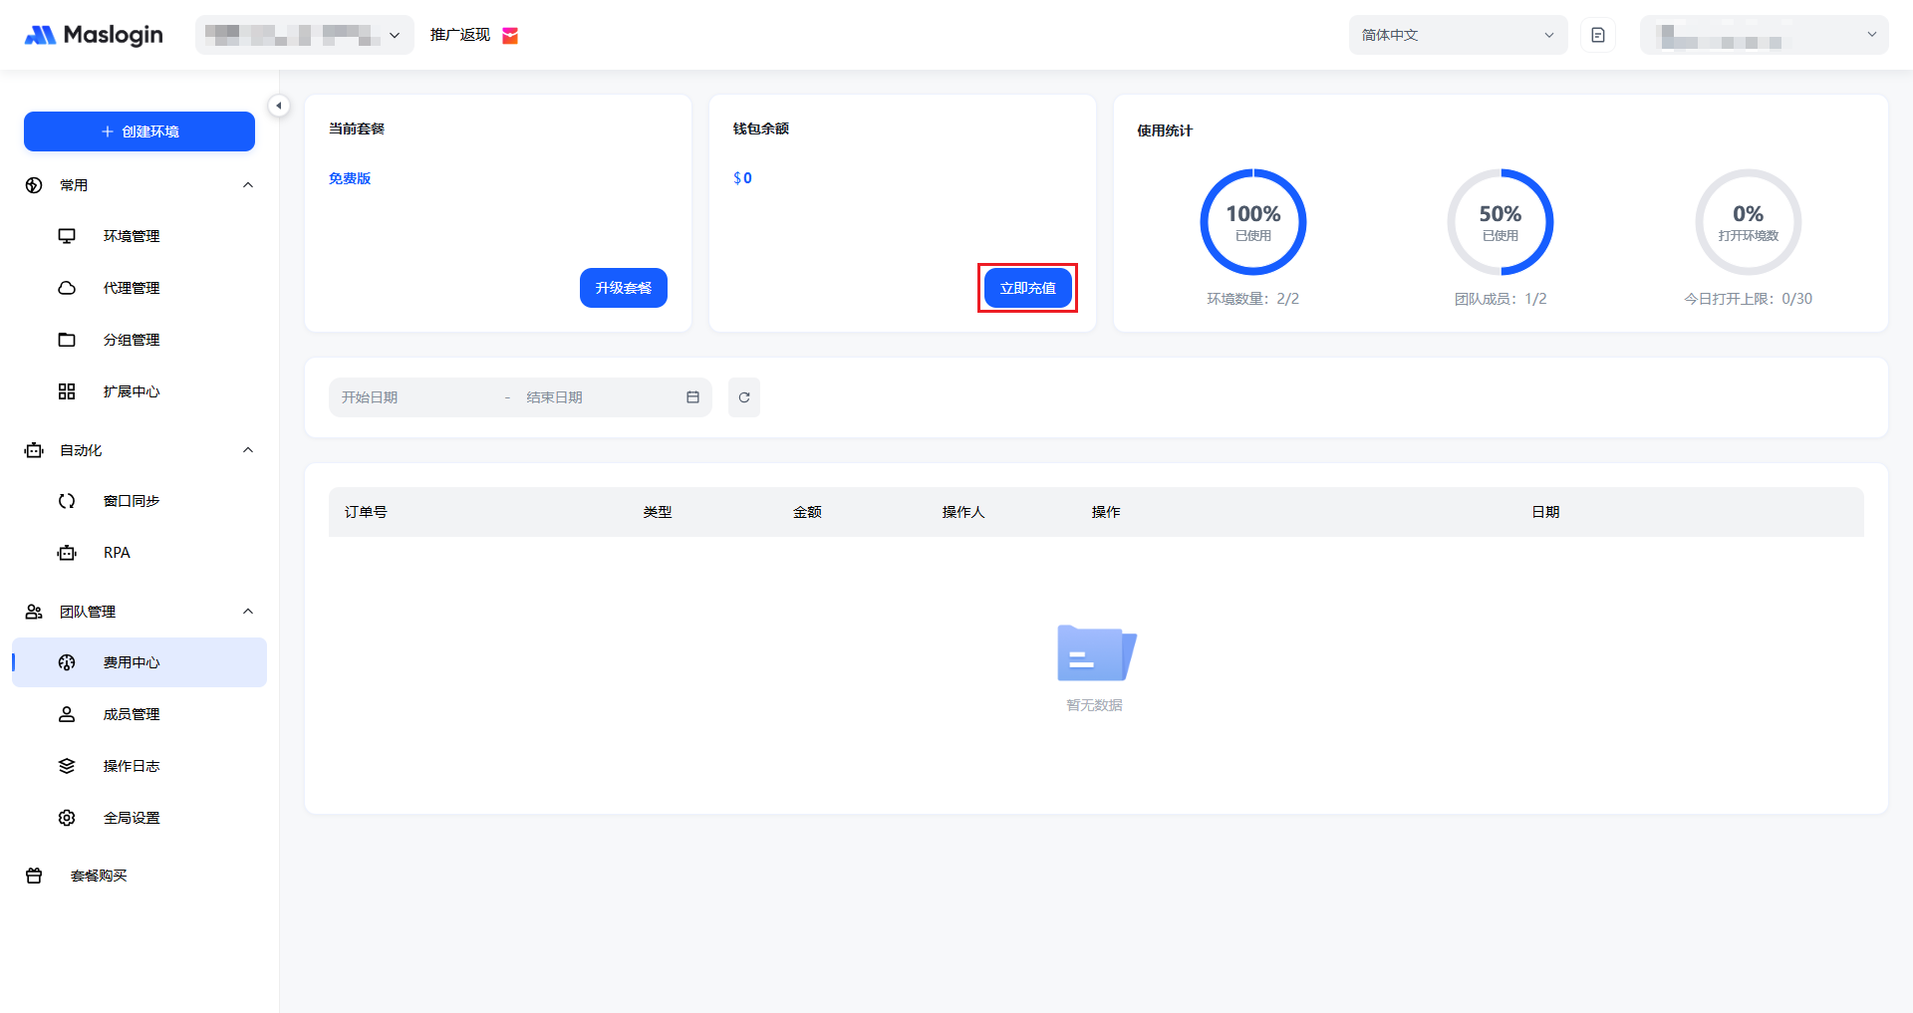The width and height of the screenshot is (1913, 1013).
Task: Open 分组管理 folder item
Action: pyautogui.click(x=131, y=340)
